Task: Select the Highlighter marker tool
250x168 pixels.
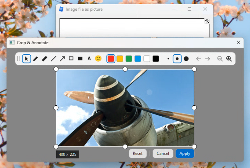Action: pos(45,59)
